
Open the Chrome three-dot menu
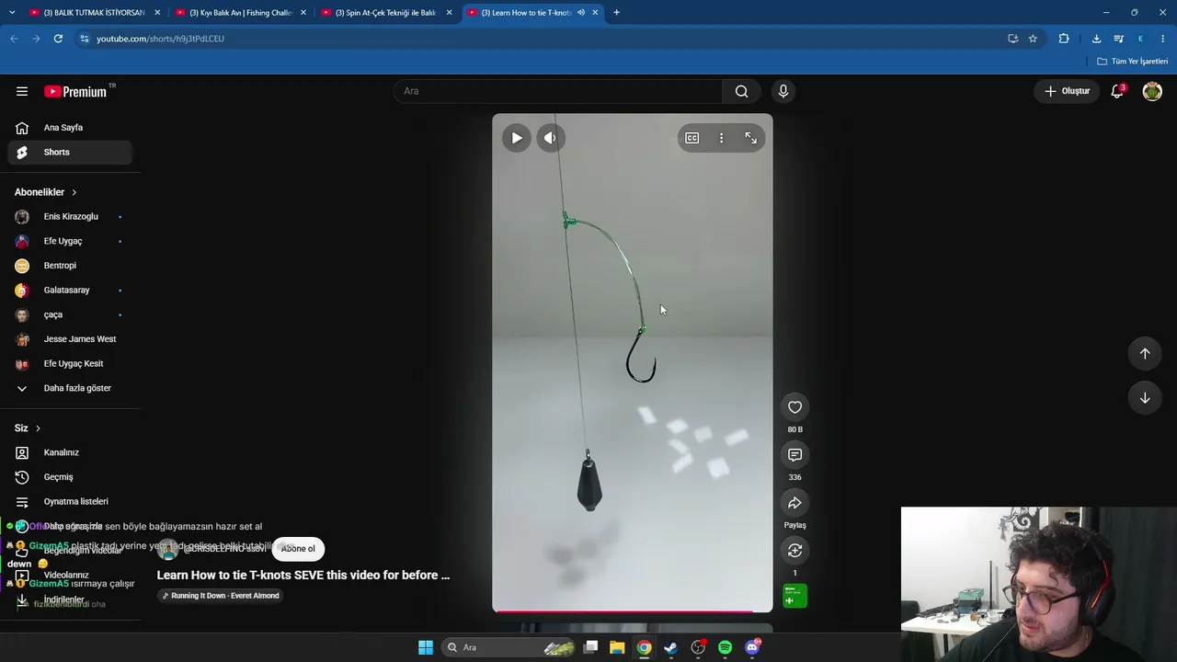tap(1163, 39)
